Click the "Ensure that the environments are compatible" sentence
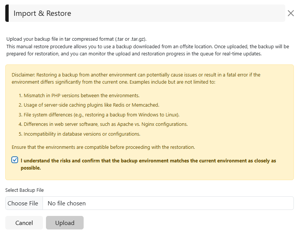Viewport: 298px width, 234px height. 103,147
